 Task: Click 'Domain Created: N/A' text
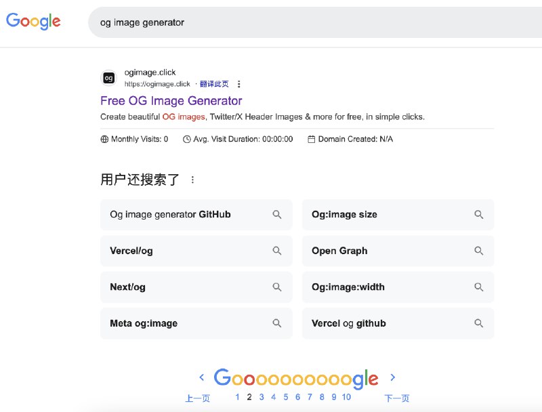(355, 139)
